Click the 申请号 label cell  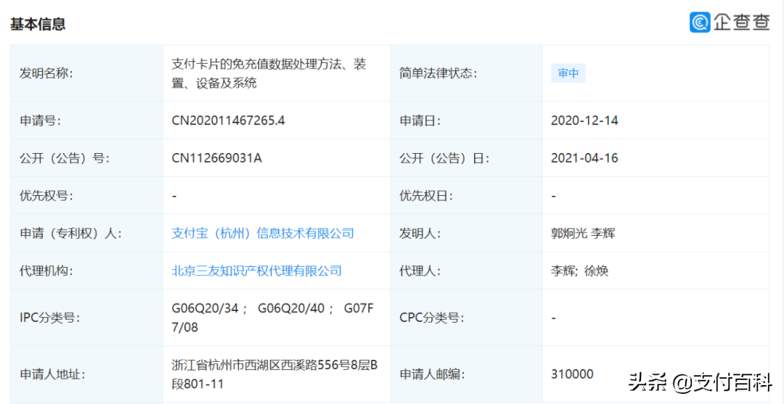86,120
